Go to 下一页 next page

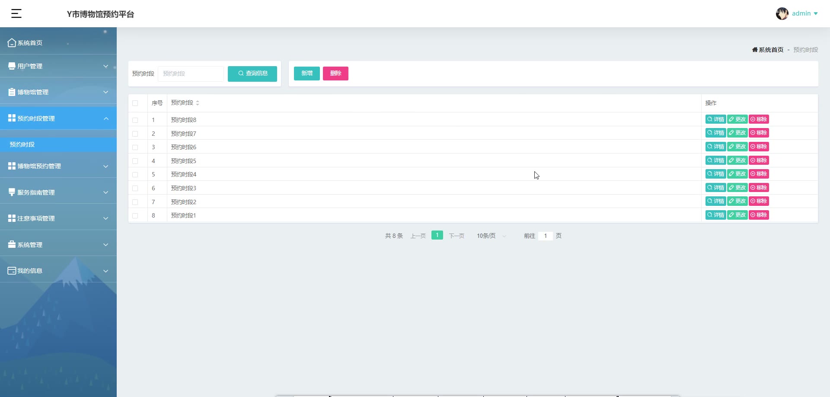point(456,236)
